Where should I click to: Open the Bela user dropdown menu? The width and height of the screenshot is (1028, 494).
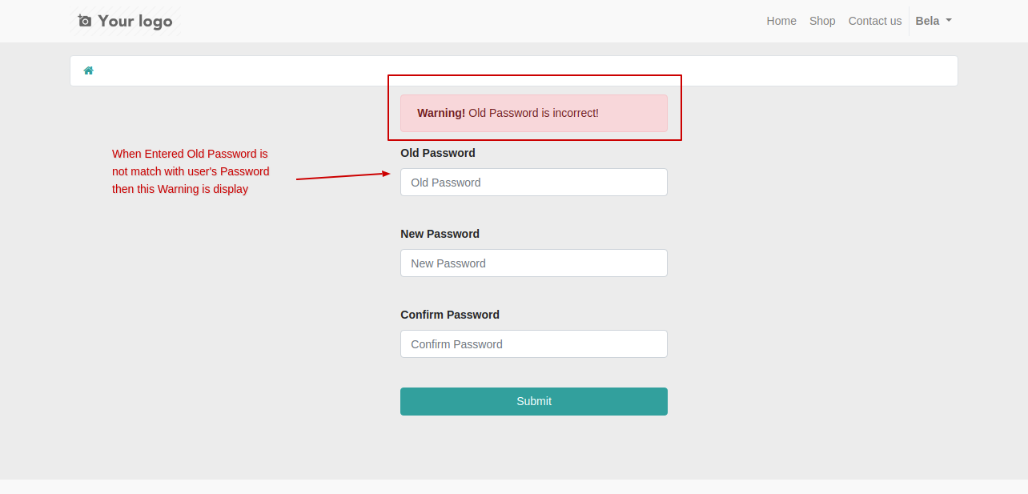pyautogui.click(x=934, y=21)
